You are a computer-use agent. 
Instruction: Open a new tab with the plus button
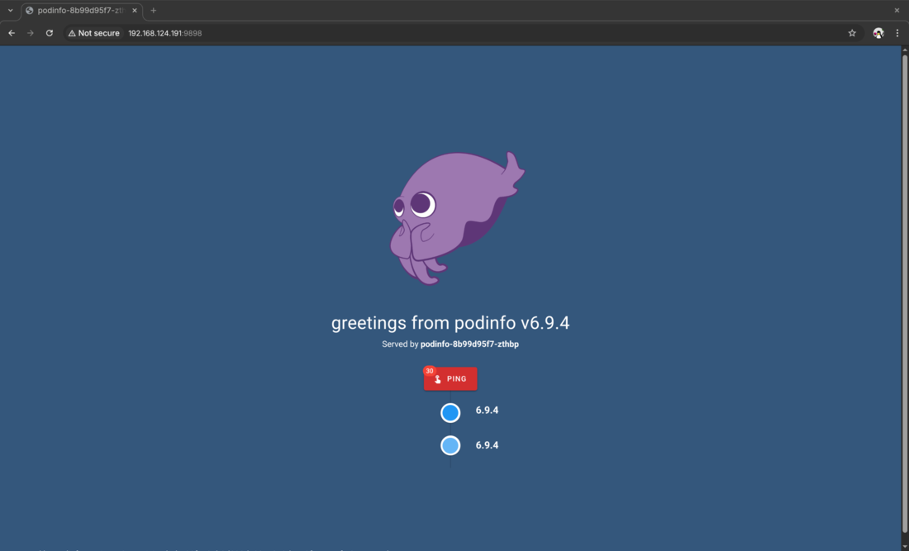[153, 10]
